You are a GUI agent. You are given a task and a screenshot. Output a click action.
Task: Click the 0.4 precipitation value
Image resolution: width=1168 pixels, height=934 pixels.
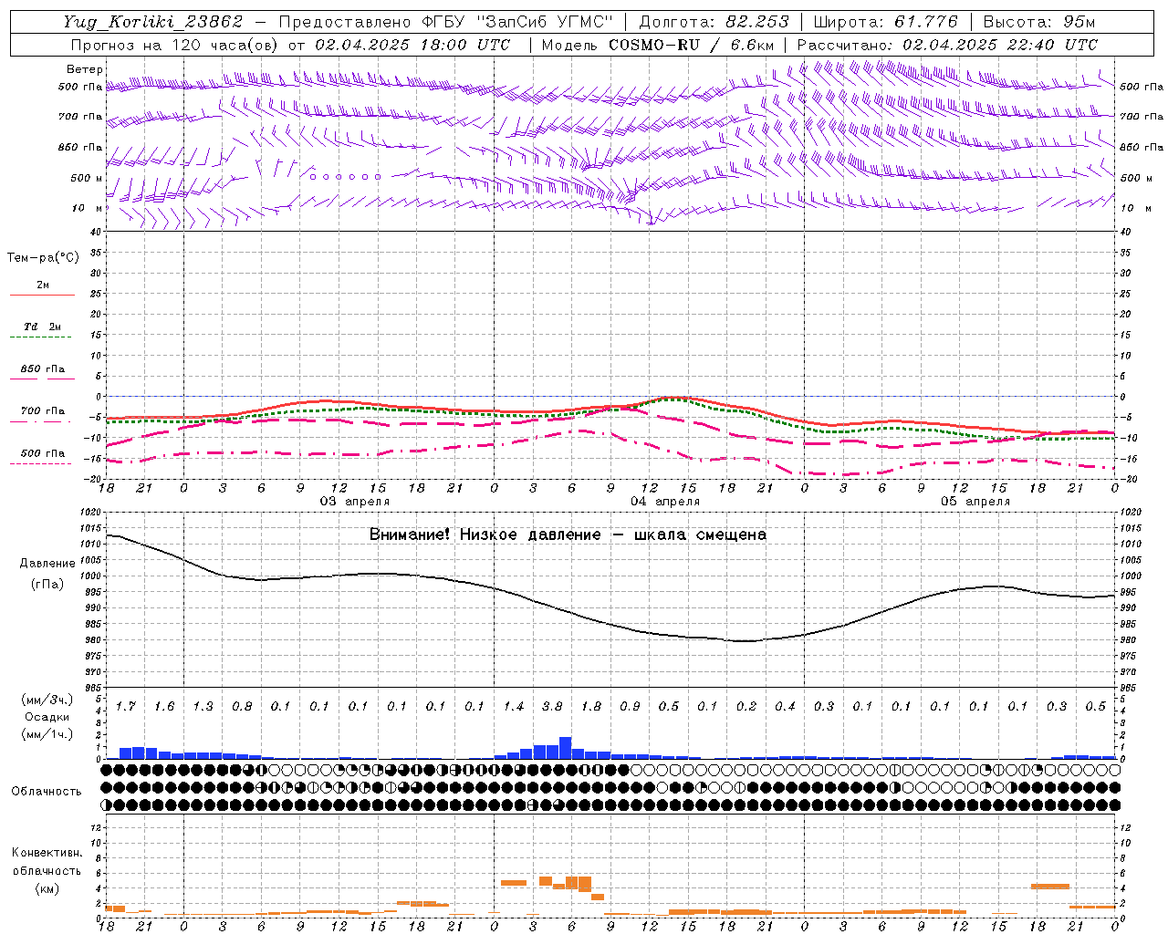pos(785,706)
